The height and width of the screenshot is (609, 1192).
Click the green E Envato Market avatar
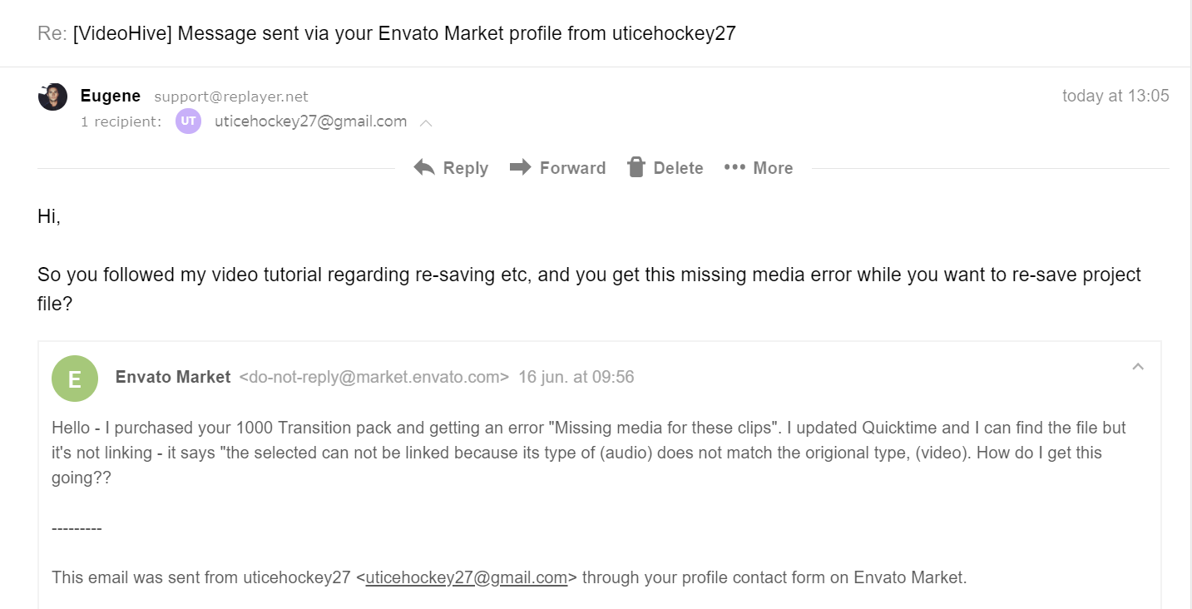point(75,379)
